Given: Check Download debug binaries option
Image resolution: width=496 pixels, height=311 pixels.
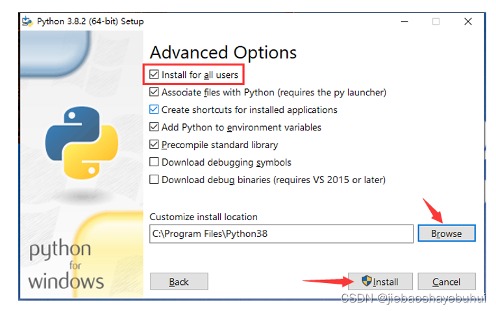Looking at the screenshot, I should pyautogui.click(x=154, y=179).
